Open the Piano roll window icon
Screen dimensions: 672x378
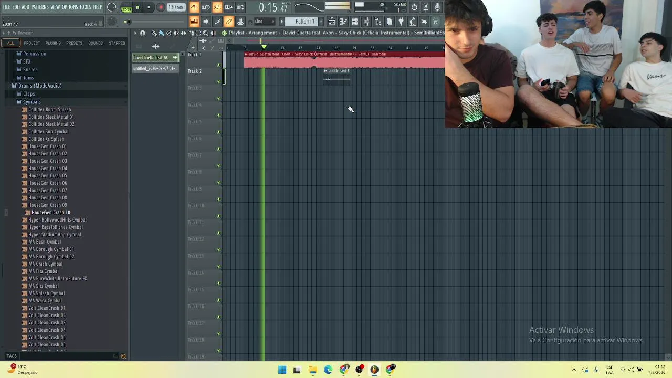click(x=343, y=22)
